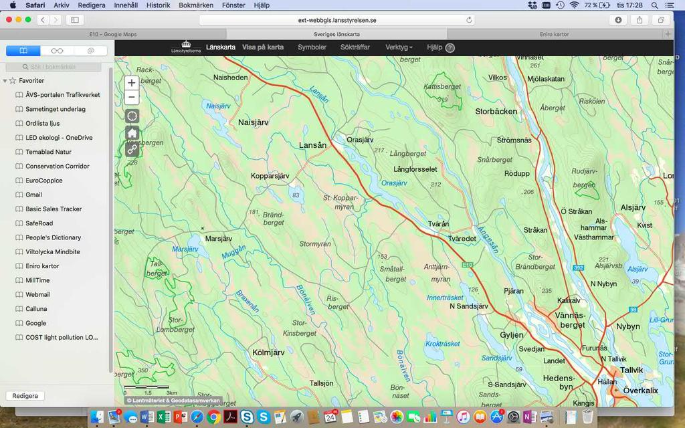Open Notification Center in menu bar
The height and width of the screenshot is (428, 685).
point(669,5)
